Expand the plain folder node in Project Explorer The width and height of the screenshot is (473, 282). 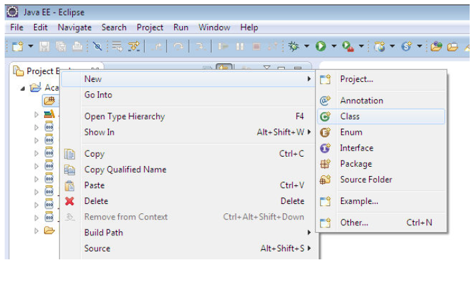37,231
